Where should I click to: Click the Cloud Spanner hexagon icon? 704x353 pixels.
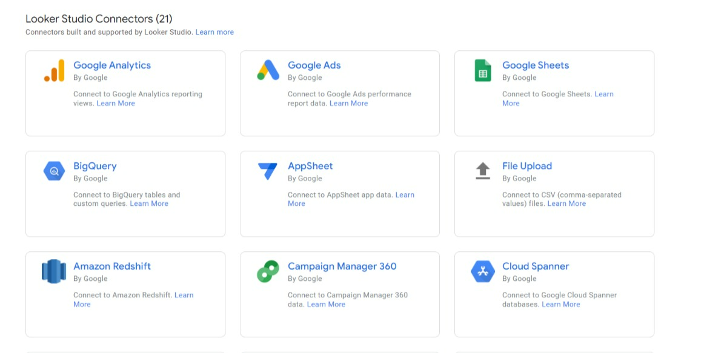coord(482,272)
